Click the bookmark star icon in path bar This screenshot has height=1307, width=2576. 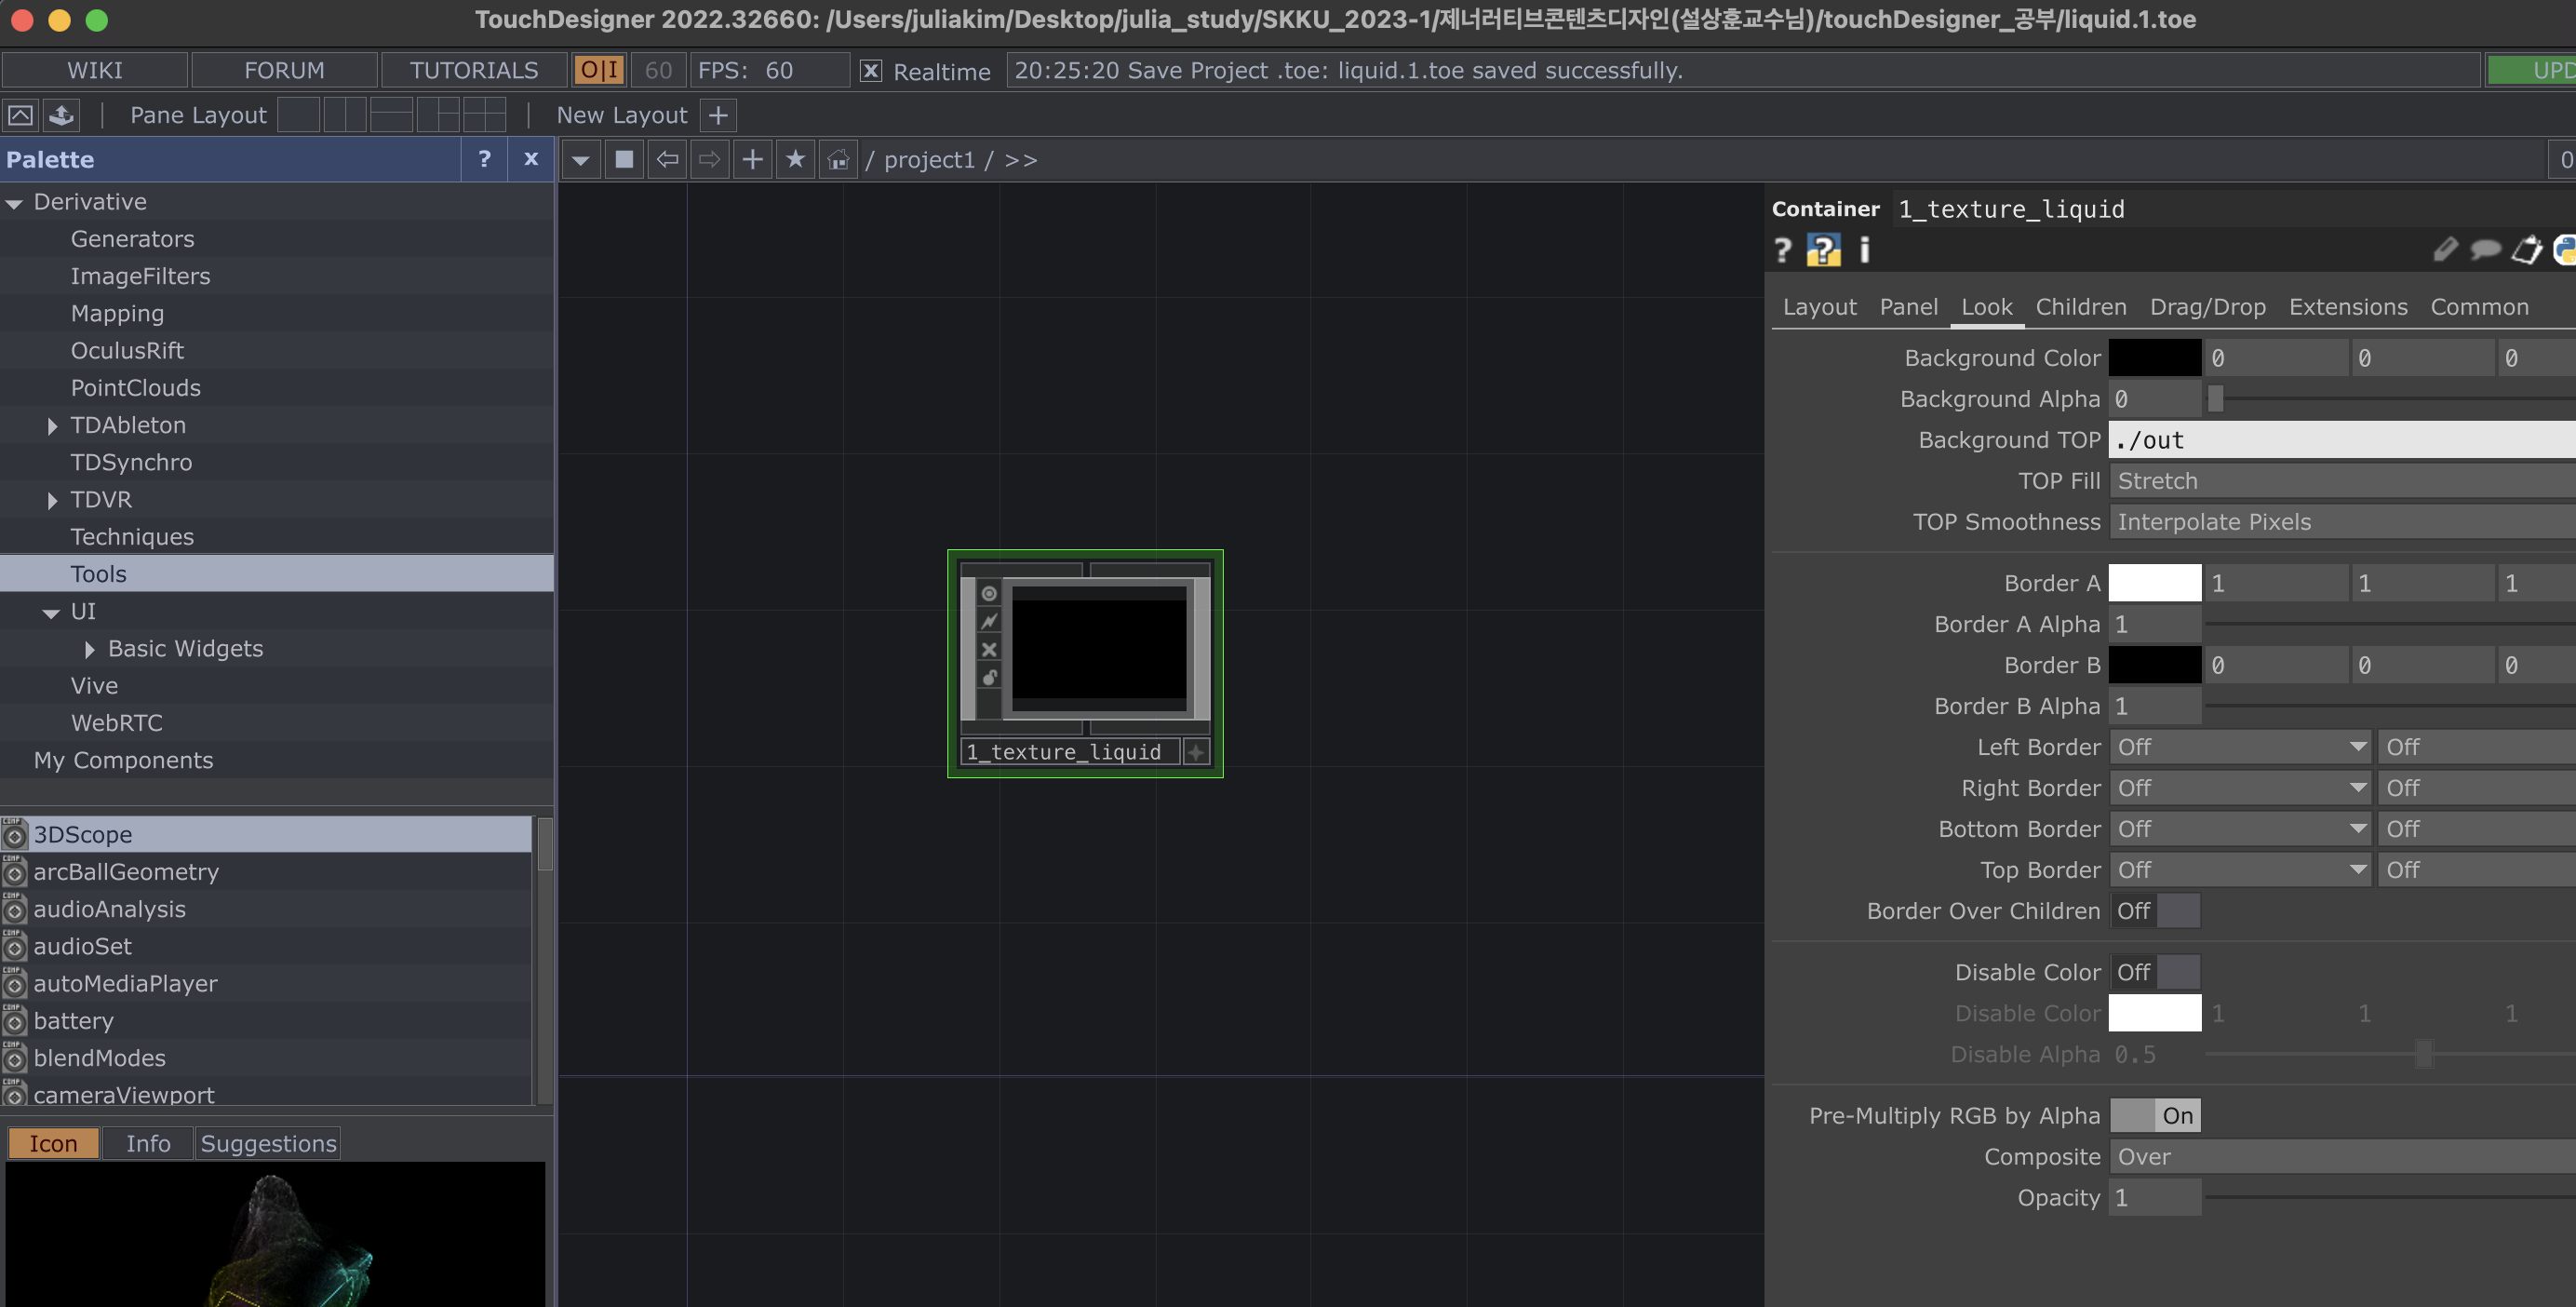[795, 160]
